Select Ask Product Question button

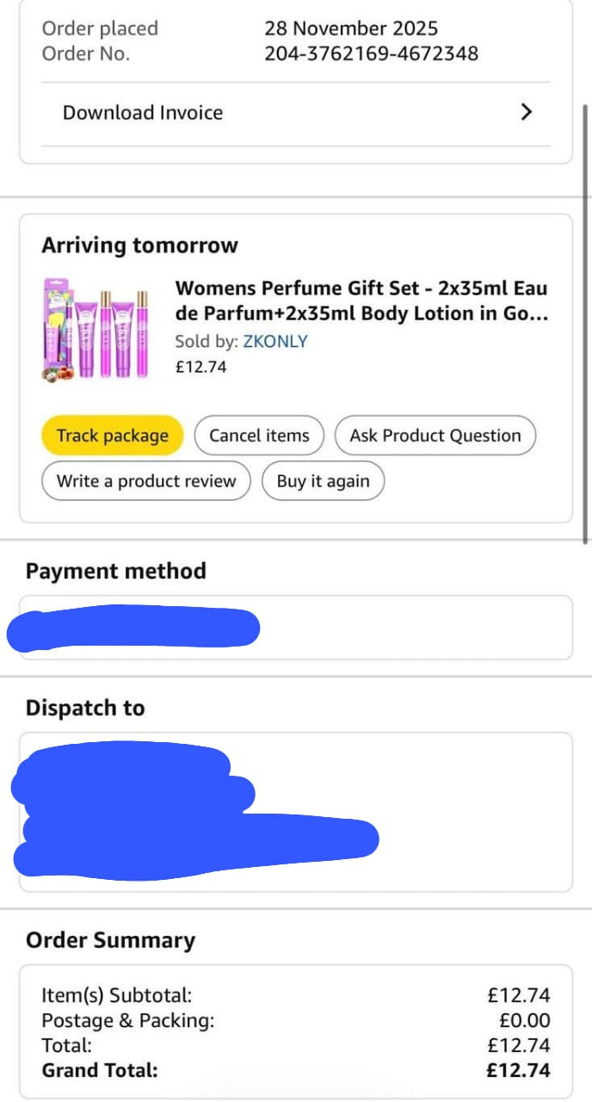(x=435, y=436)
